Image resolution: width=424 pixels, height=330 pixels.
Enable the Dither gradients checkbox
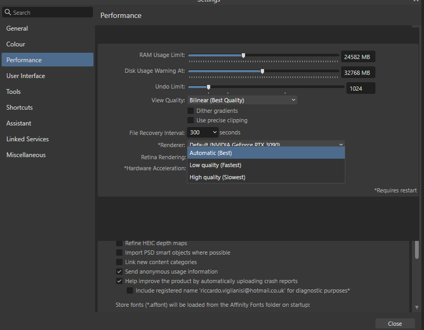[x=191, y=111]
